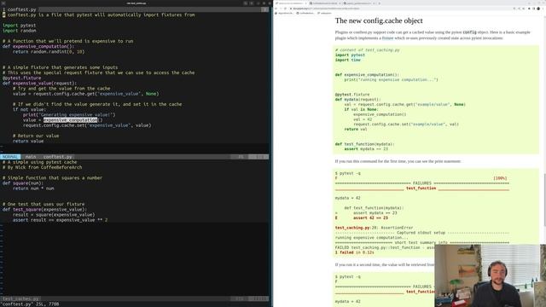
Task: Open the first bookmark in bookmarks bar
Action: click(284, 13)
